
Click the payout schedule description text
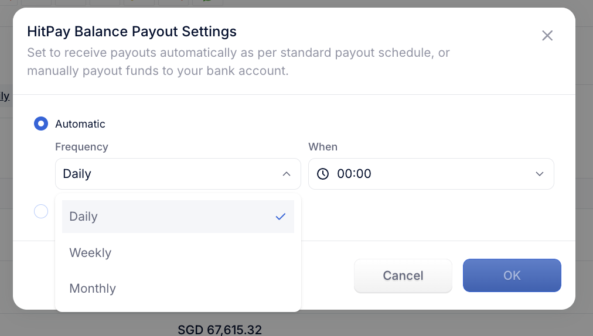(x=238, y=61)
